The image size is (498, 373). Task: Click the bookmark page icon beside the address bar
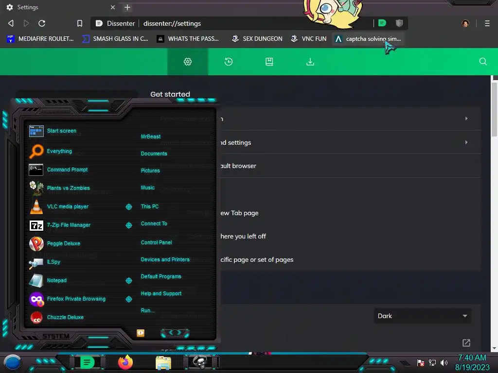tap(80, 23)
